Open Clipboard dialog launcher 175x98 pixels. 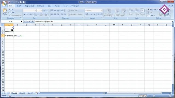(x=21, y=18)
